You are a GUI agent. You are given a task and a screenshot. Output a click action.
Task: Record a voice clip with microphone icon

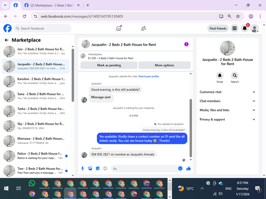(82, 169)
